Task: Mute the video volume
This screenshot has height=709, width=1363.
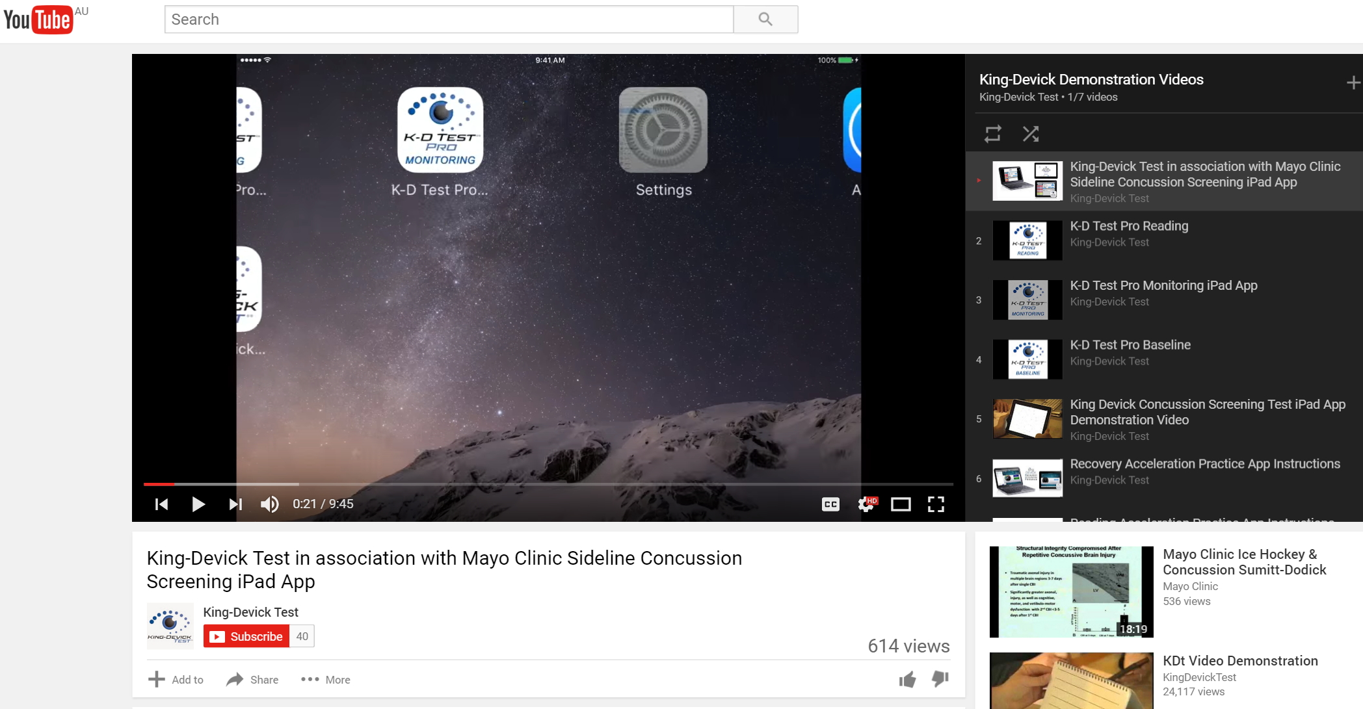Action: [x=269, y=504]
